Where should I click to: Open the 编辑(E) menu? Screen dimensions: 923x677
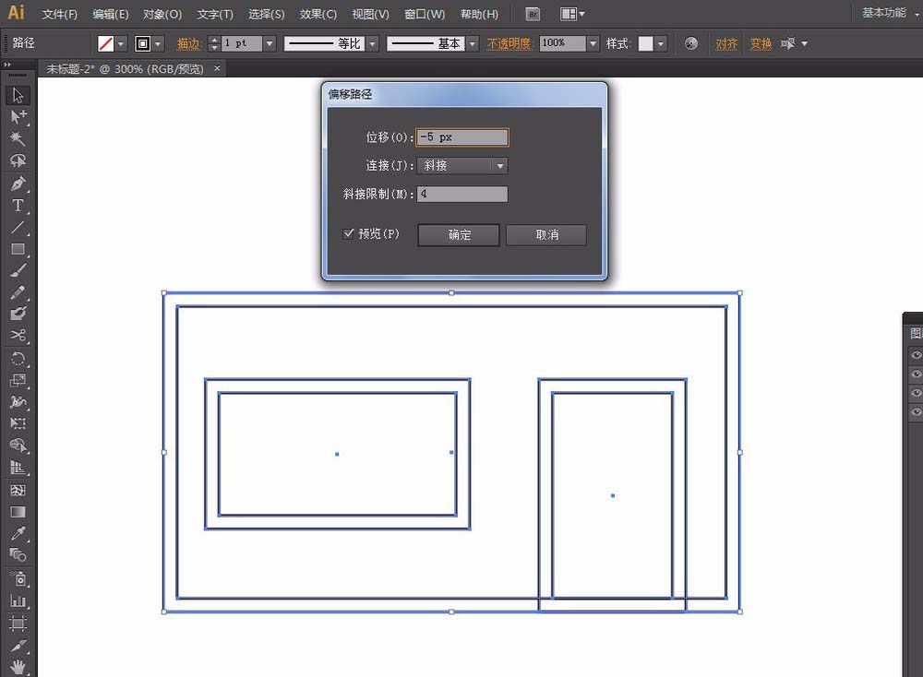(111, 14)
